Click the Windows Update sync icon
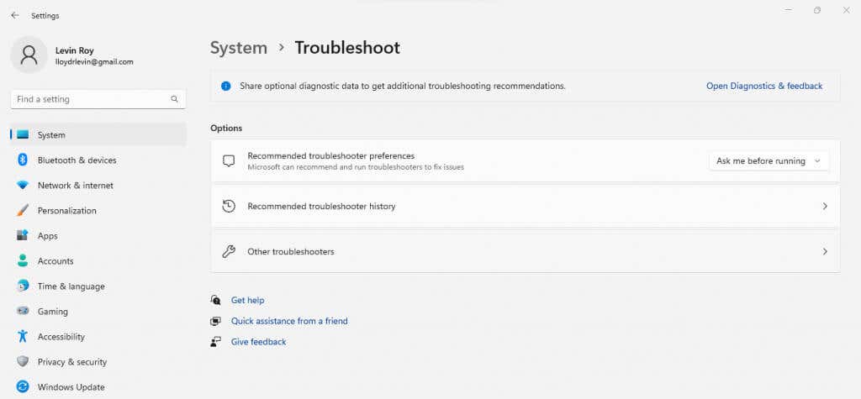 [x=23, y=387]
